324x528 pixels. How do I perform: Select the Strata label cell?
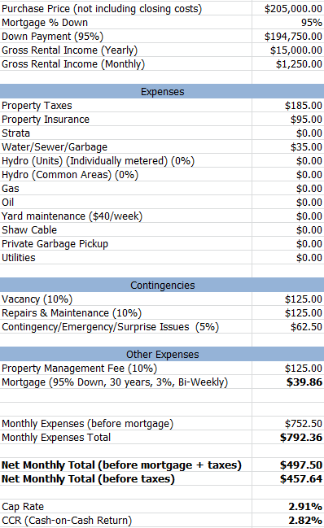125,133
